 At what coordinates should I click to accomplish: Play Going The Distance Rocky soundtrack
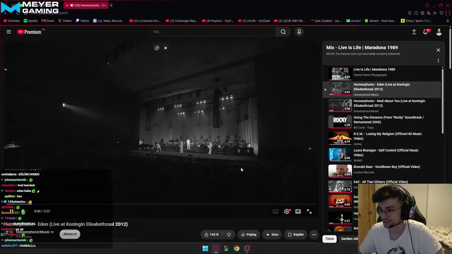tap(388, 120)
